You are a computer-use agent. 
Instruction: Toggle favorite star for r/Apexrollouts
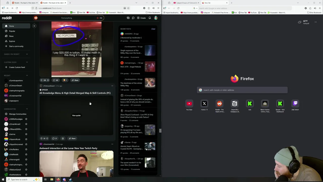tap(26, 139)
